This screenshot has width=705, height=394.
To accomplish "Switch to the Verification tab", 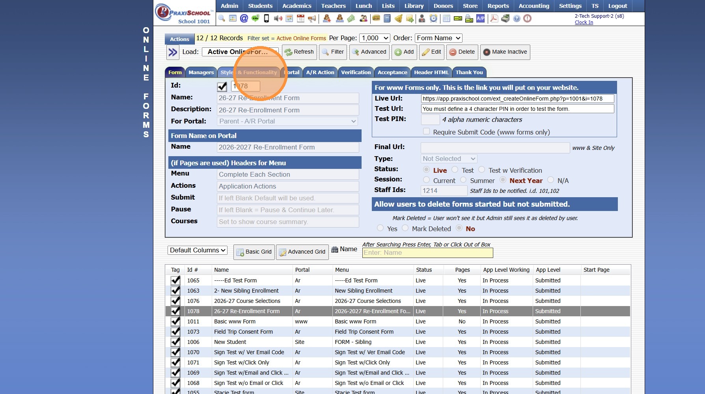I will tap(356, 72).
